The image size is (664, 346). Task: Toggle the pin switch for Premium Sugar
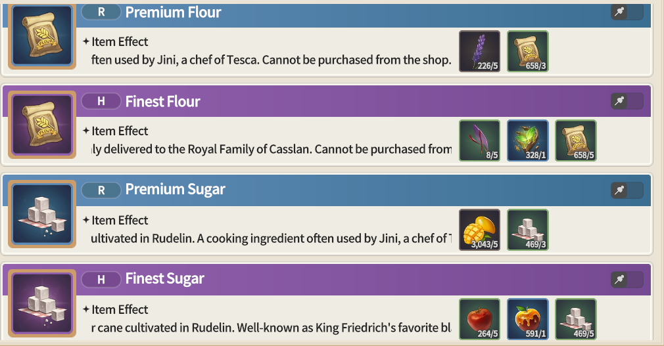coord(627,190)
